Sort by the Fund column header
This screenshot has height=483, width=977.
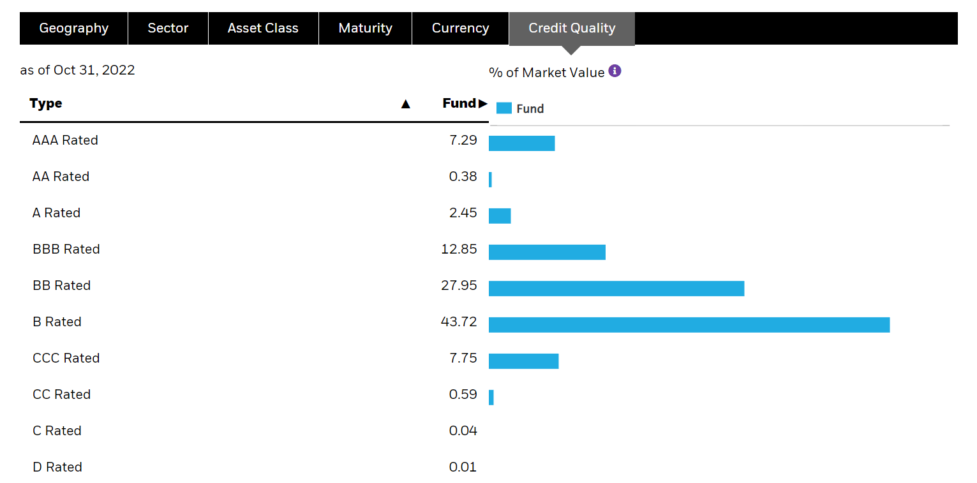459,103
